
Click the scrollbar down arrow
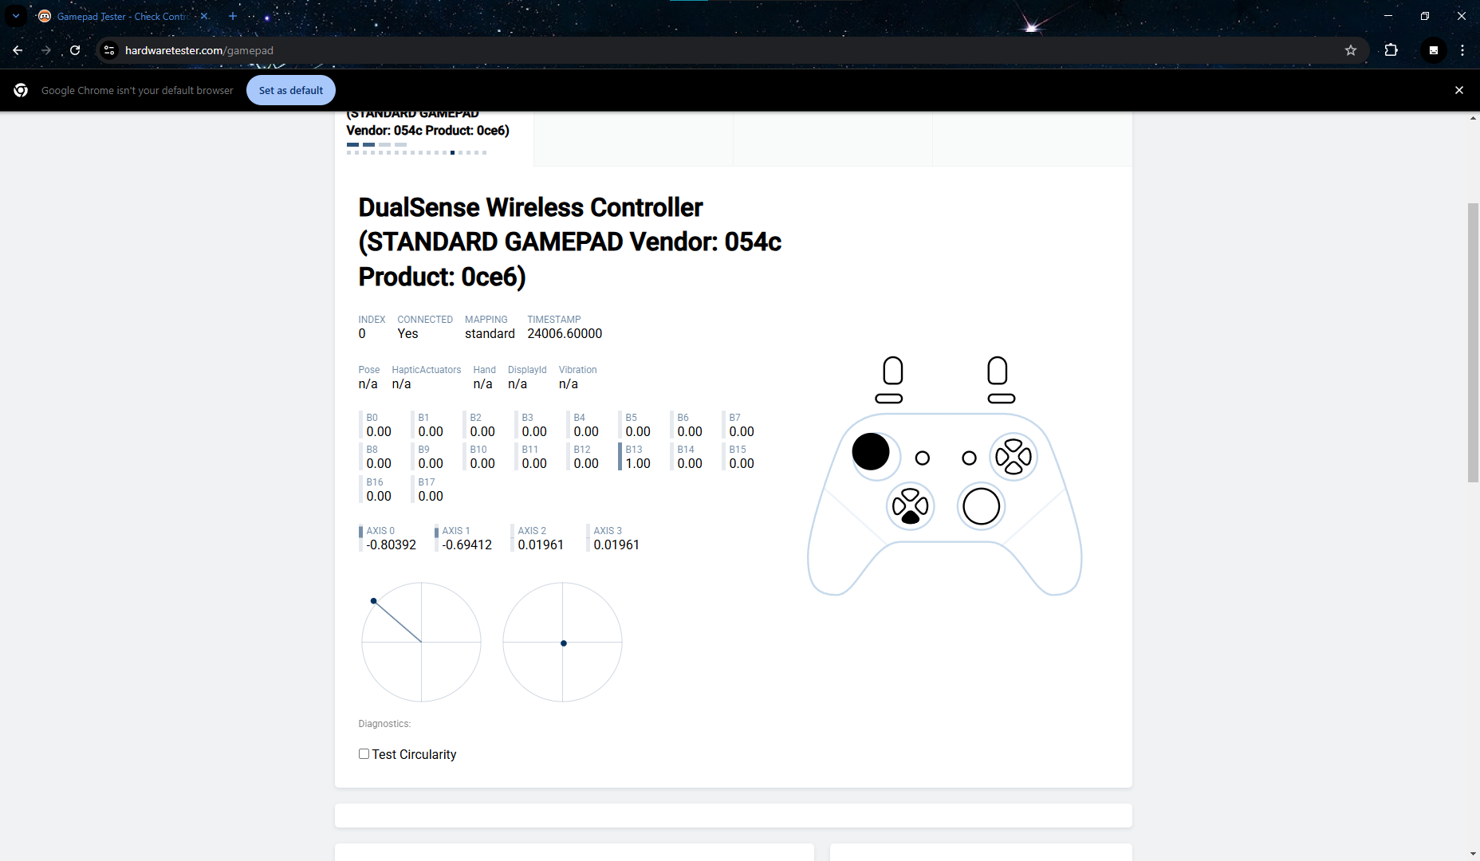(x=1473, y=854)
